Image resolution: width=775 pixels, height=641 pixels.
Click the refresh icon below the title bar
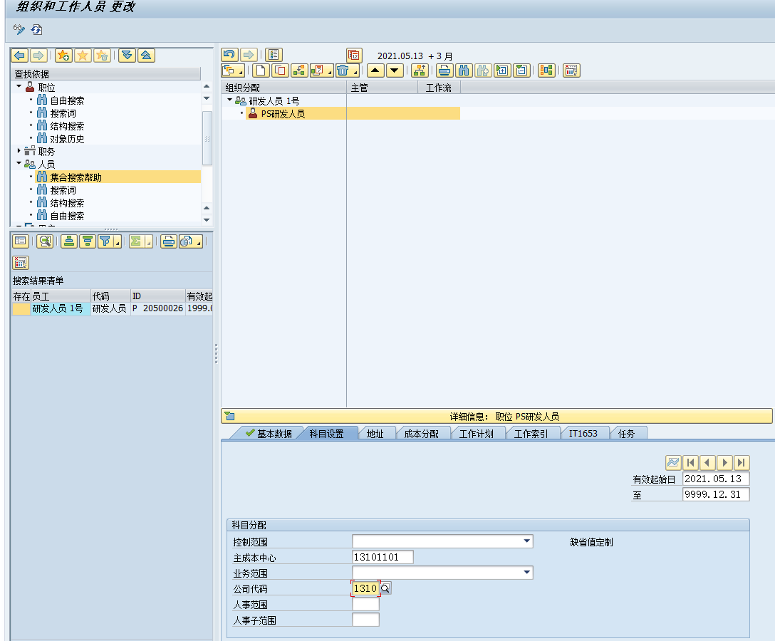point(36,30)
